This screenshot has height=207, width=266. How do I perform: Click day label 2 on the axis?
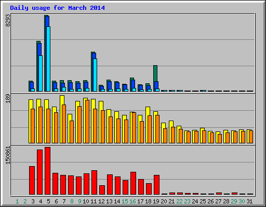pos(25,201)
